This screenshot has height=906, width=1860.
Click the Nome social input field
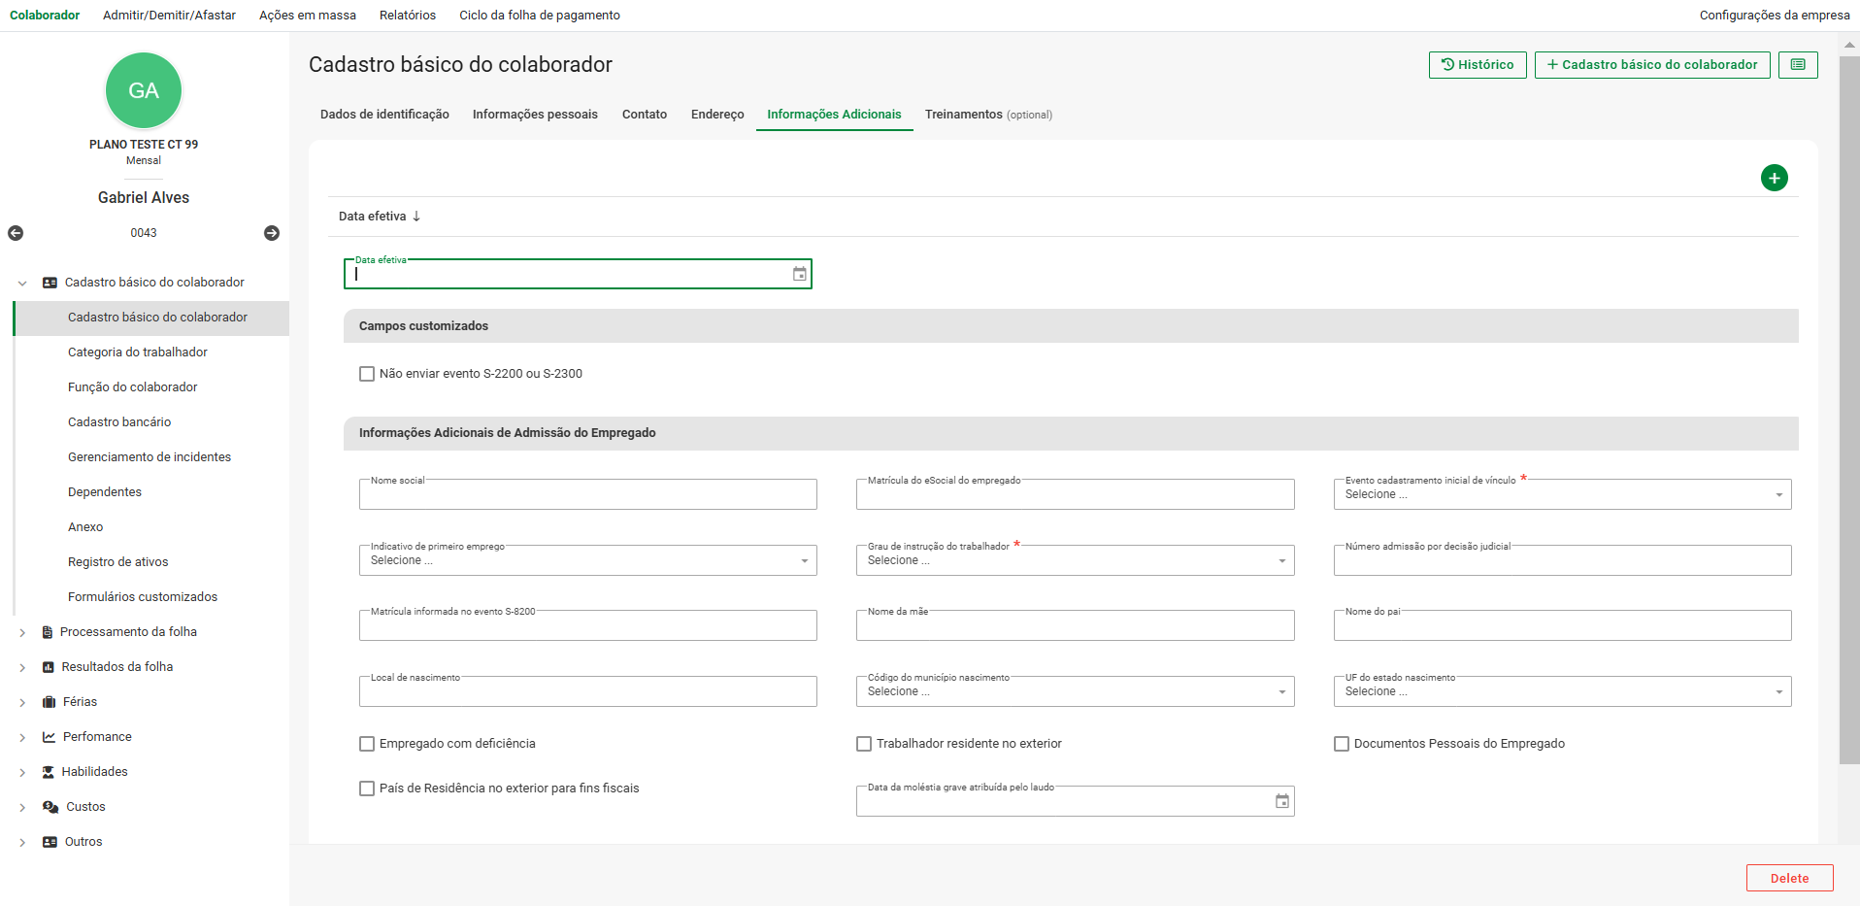click(x=587, y=495)
